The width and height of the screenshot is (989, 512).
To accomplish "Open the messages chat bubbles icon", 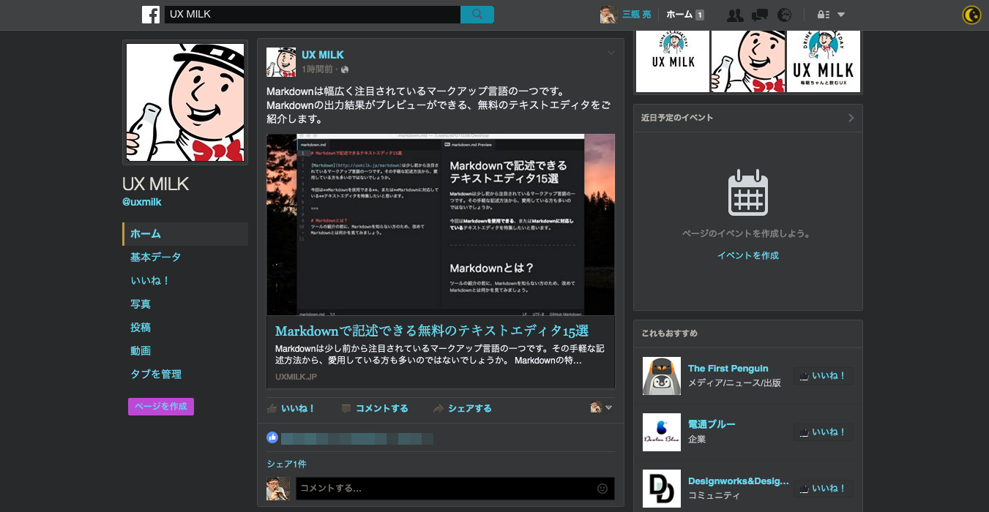I will (x=760, y=15).
